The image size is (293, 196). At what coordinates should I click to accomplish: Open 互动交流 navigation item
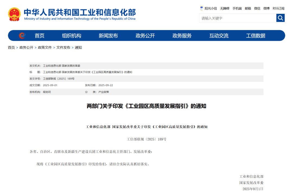coord(219,36)
